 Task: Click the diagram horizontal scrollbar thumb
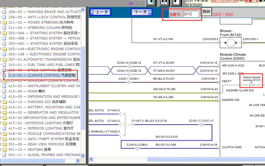[x=206, y=159]
